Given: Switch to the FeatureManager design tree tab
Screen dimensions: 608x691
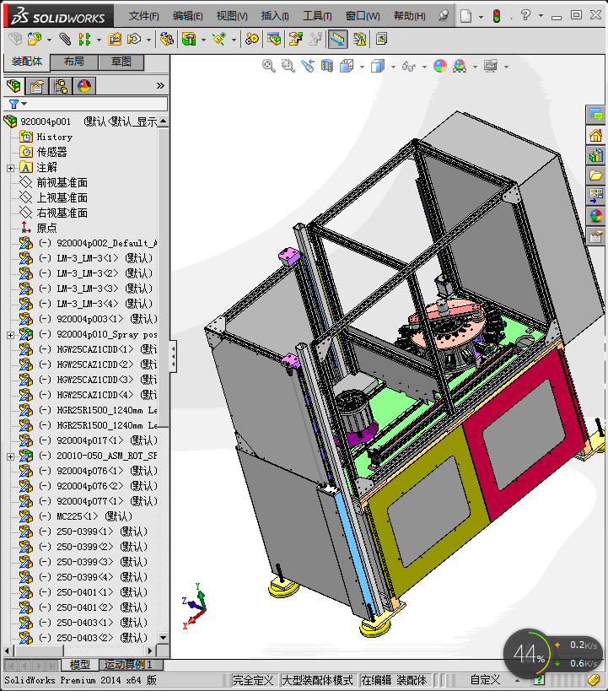Looking at the screenshot, I should pyautogui.click(x=13, y=85).
